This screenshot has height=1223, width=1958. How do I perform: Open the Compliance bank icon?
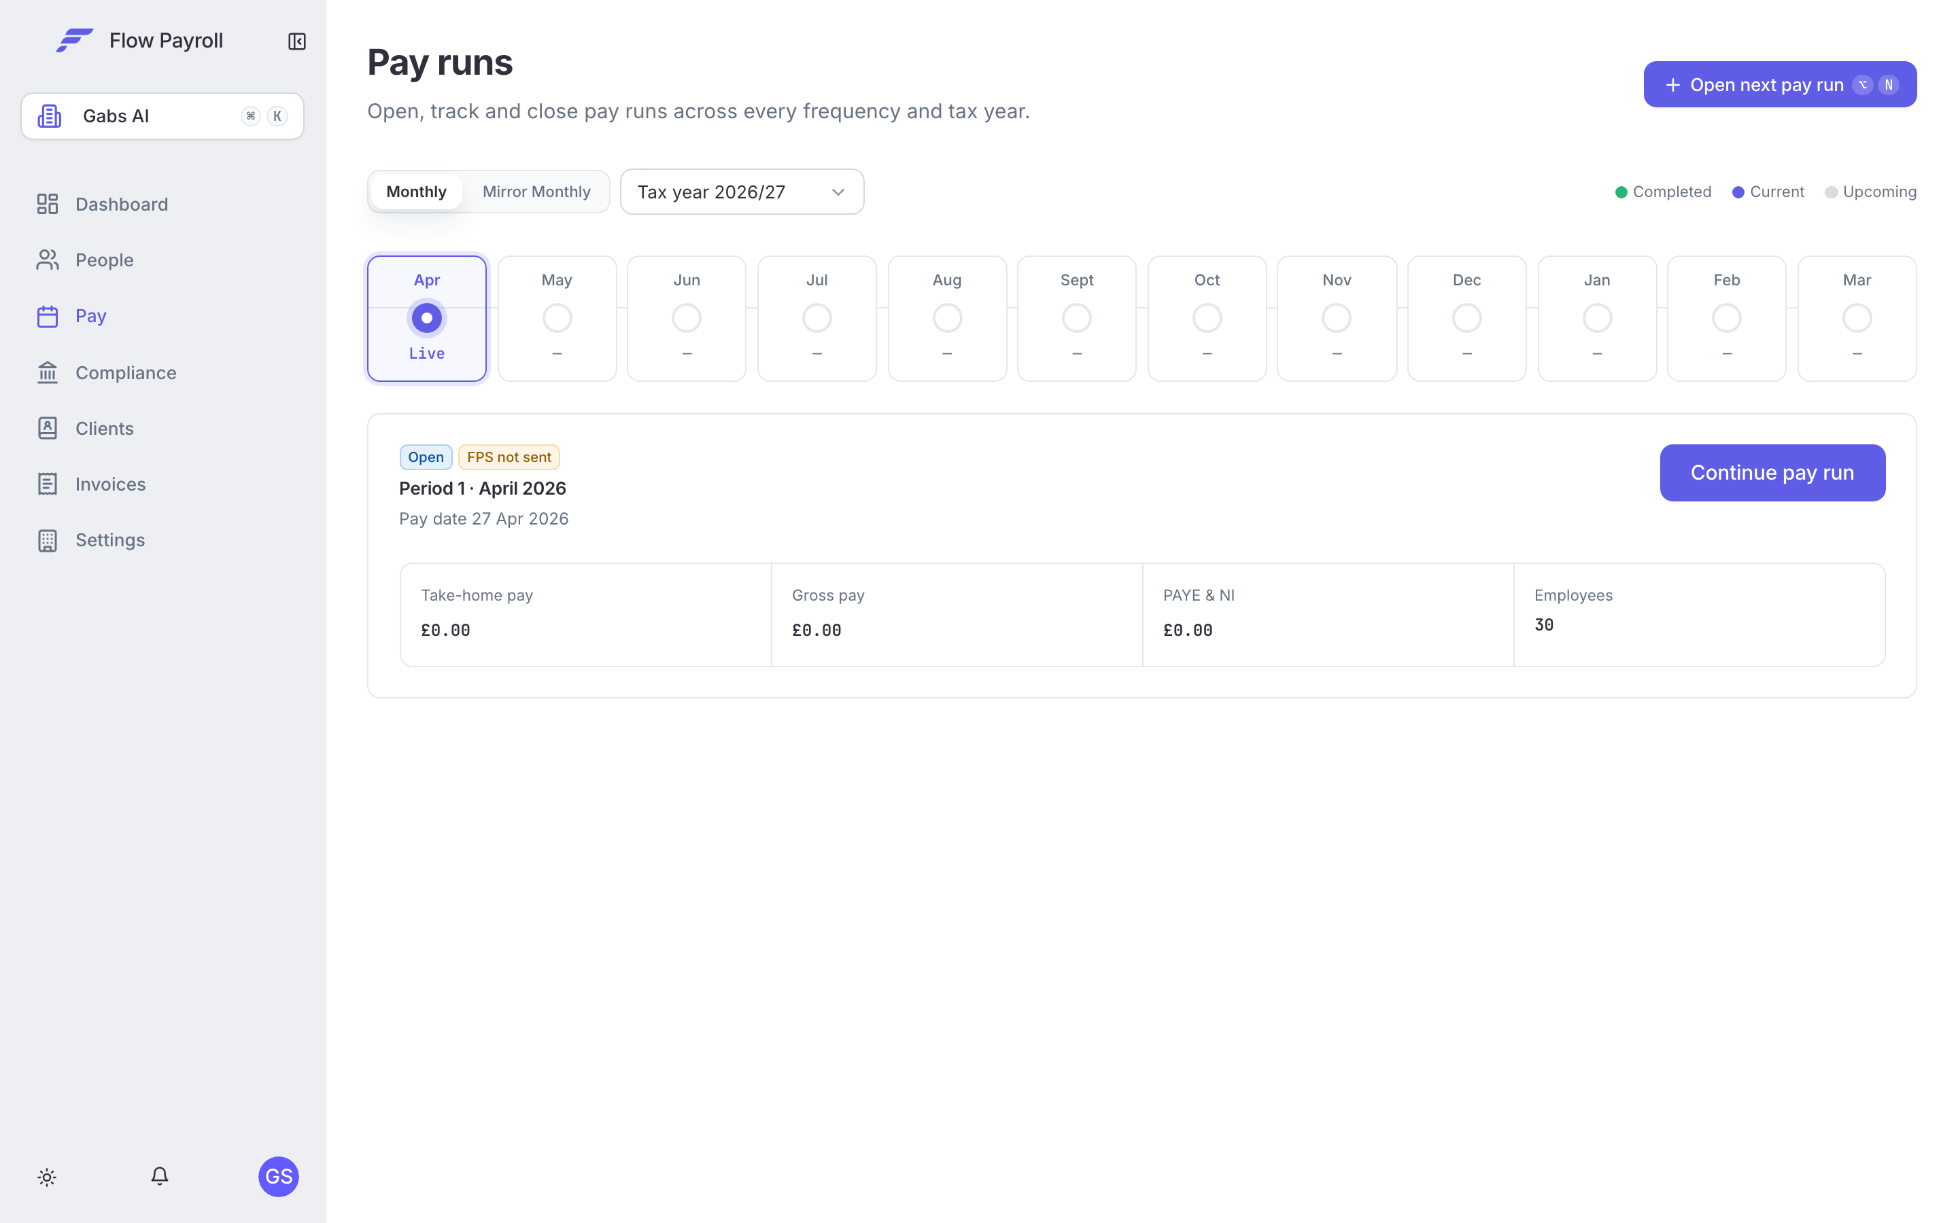pyautogui.click(x=48, y=372)
